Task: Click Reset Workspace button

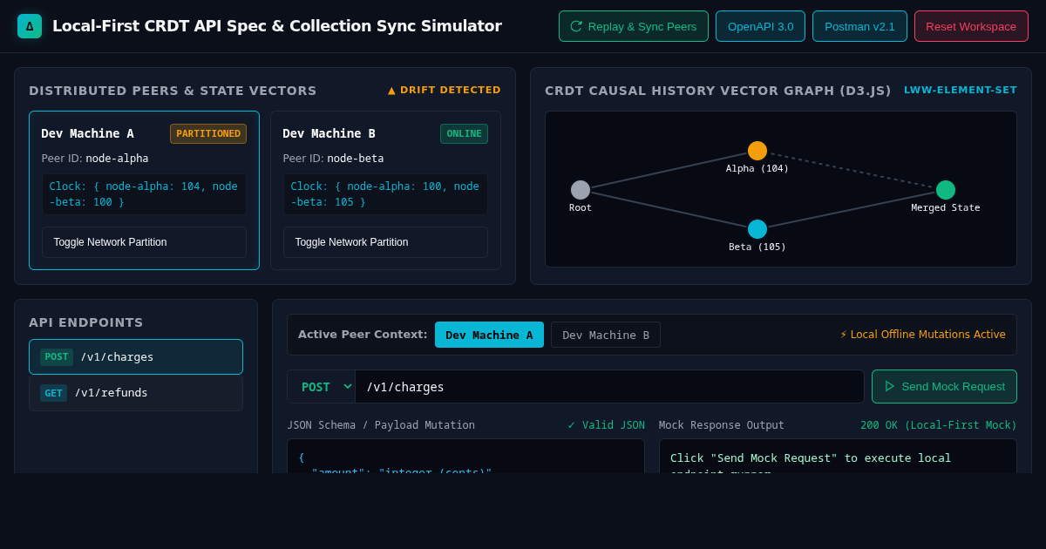Action: point(971,26)
